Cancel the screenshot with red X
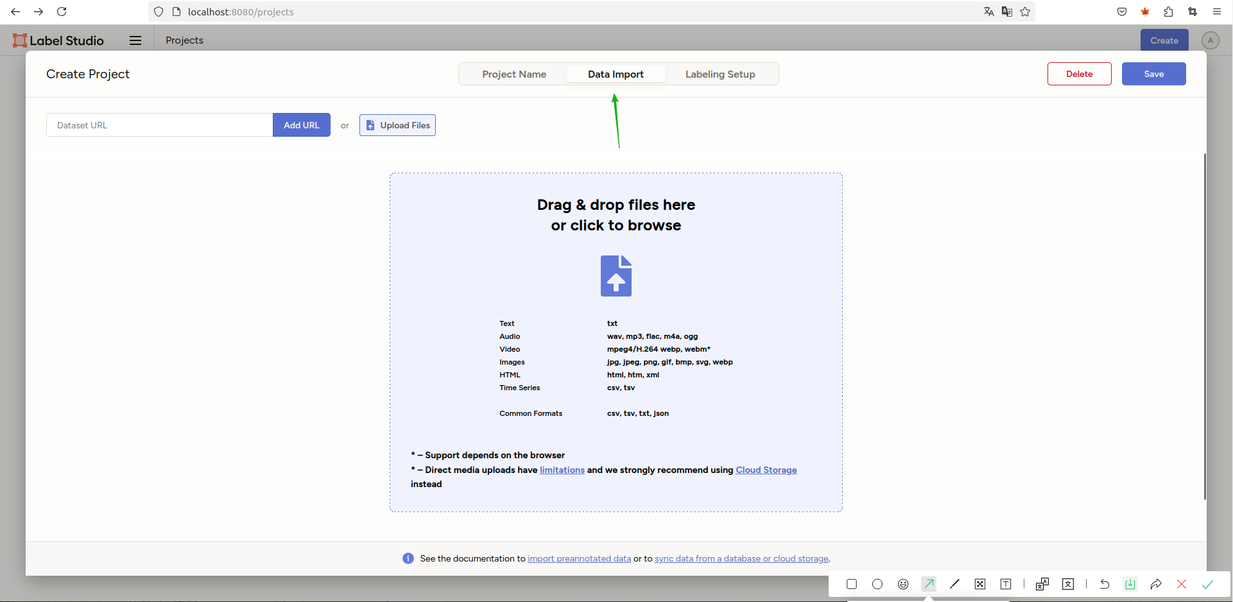The image size is (1233, 602). click(x=1182, y=584)
